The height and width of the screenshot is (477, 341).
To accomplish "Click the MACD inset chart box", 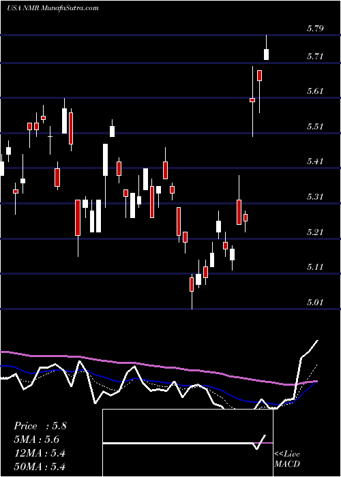I will (x=188, y=443).
